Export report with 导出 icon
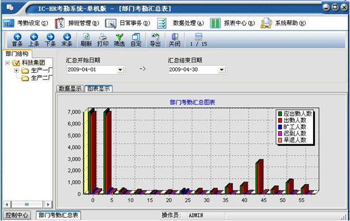The height and width of the screenshot is (221, 350). (x=155, y=40)
